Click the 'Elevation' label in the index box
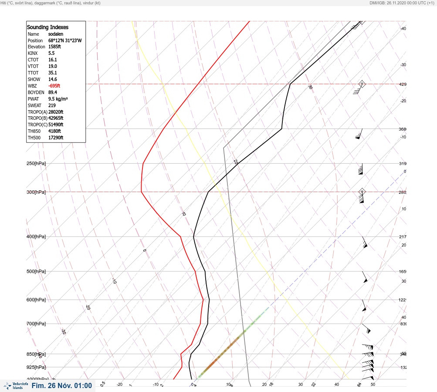The image size is (437, 392). click(x=37, y=47)
